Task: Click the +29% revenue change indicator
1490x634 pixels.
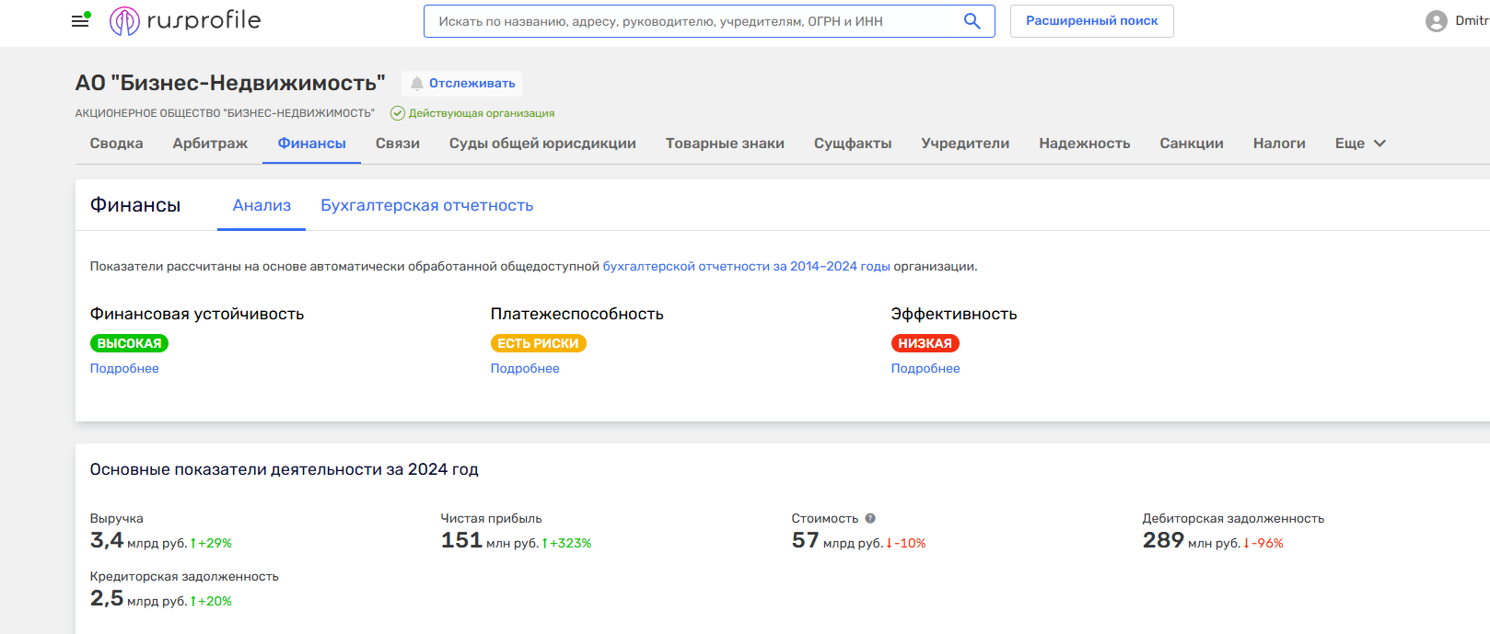Action: [x=211, y=544]
